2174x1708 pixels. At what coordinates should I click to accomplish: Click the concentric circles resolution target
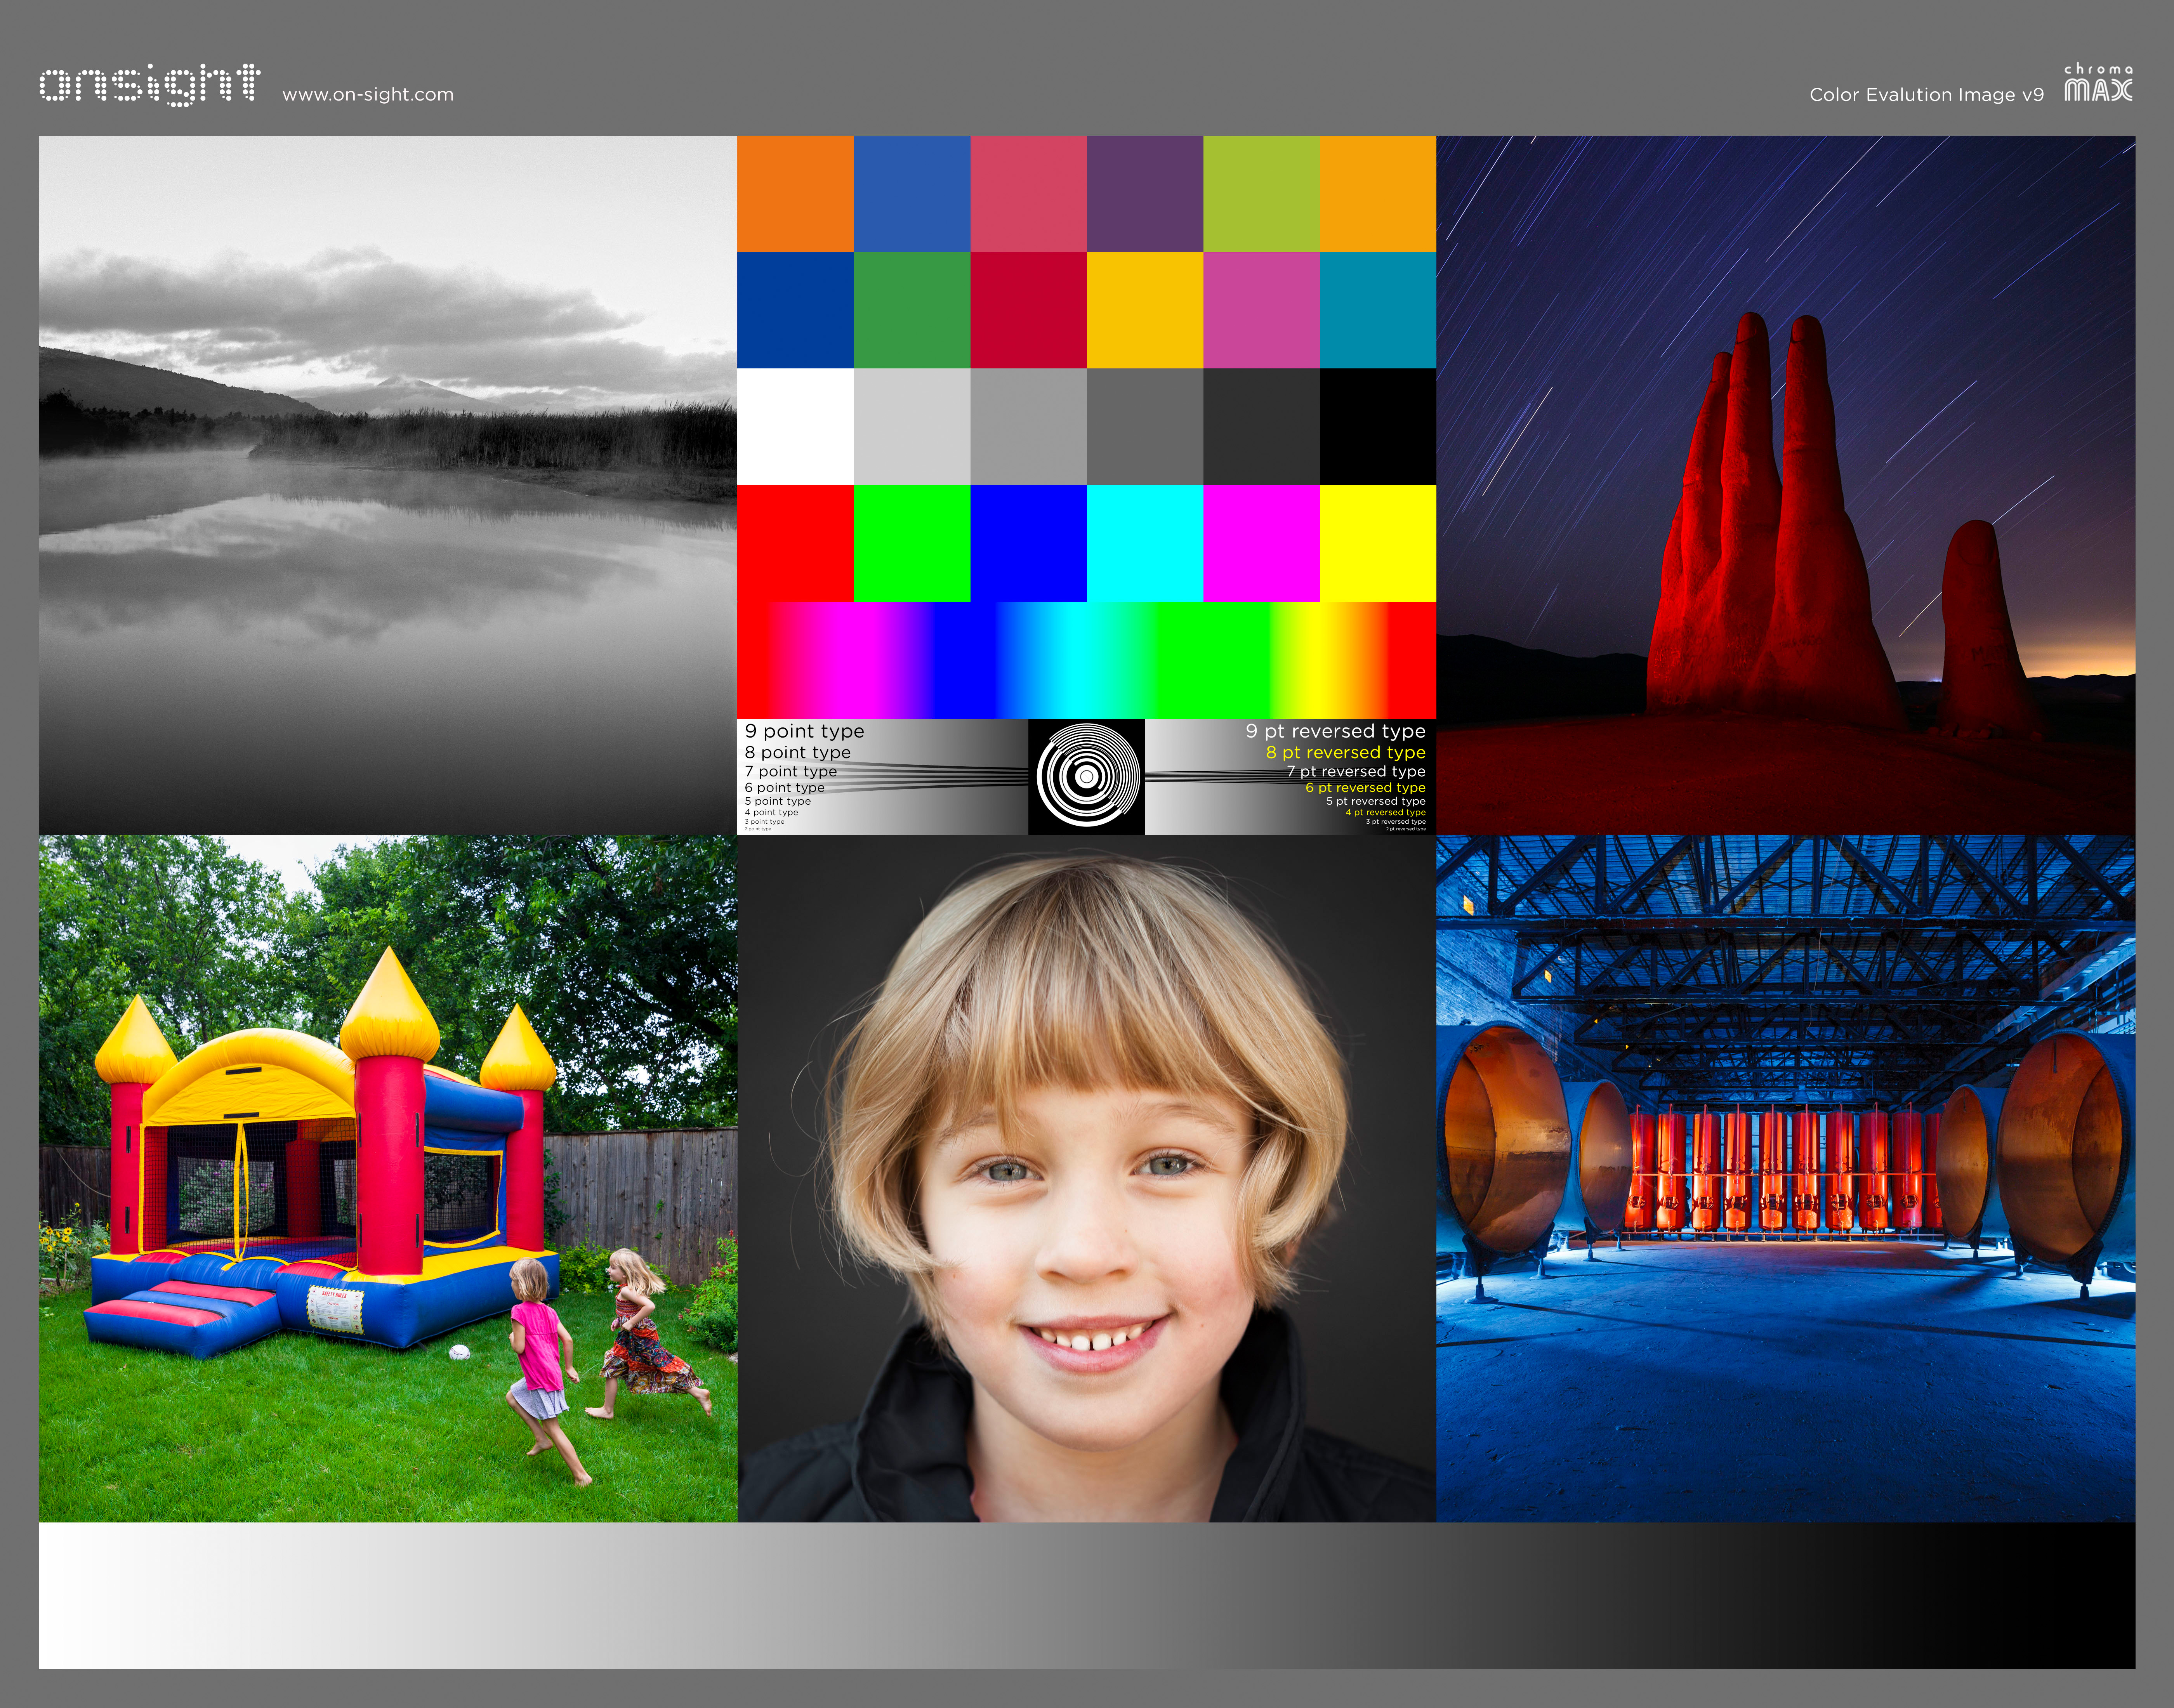tap(1087, 777)
